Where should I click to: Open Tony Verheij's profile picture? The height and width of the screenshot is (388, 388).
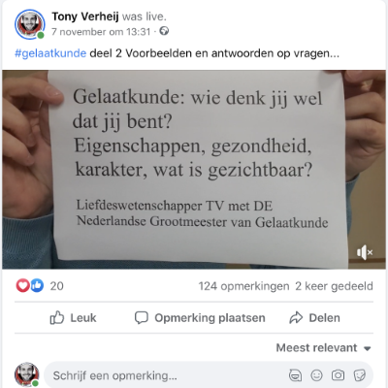(x=30, y=24)
